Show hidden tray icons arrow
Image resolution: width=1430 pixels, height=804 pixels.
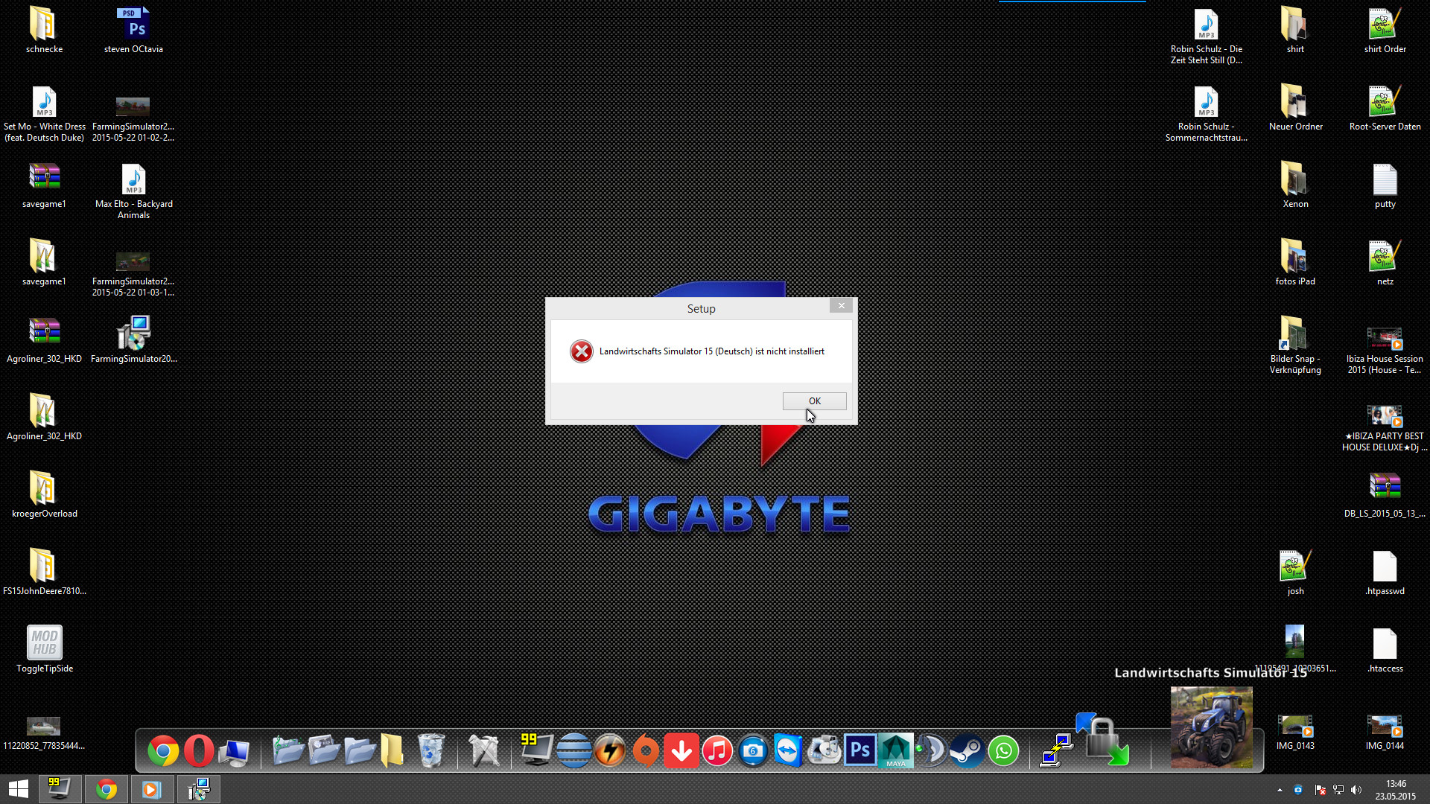1280,790
